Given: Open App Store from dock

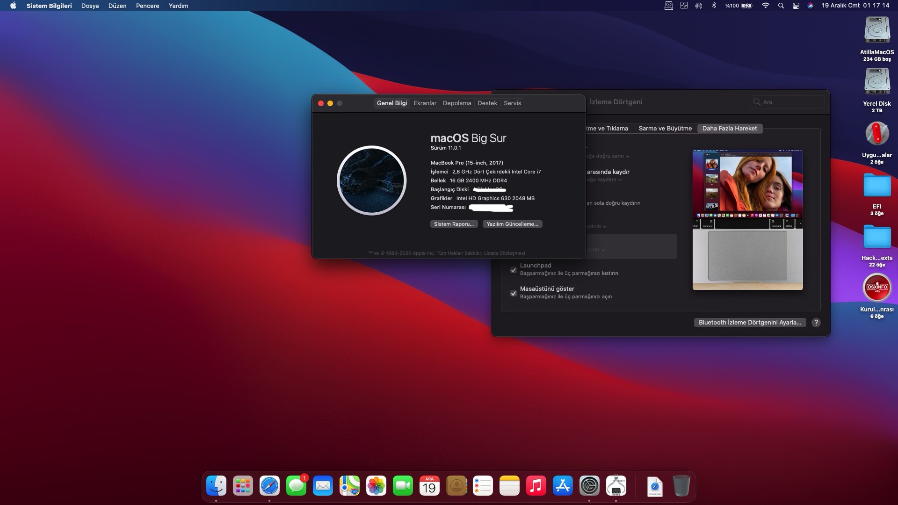Looking at the screenshot, I should (563, 486).
